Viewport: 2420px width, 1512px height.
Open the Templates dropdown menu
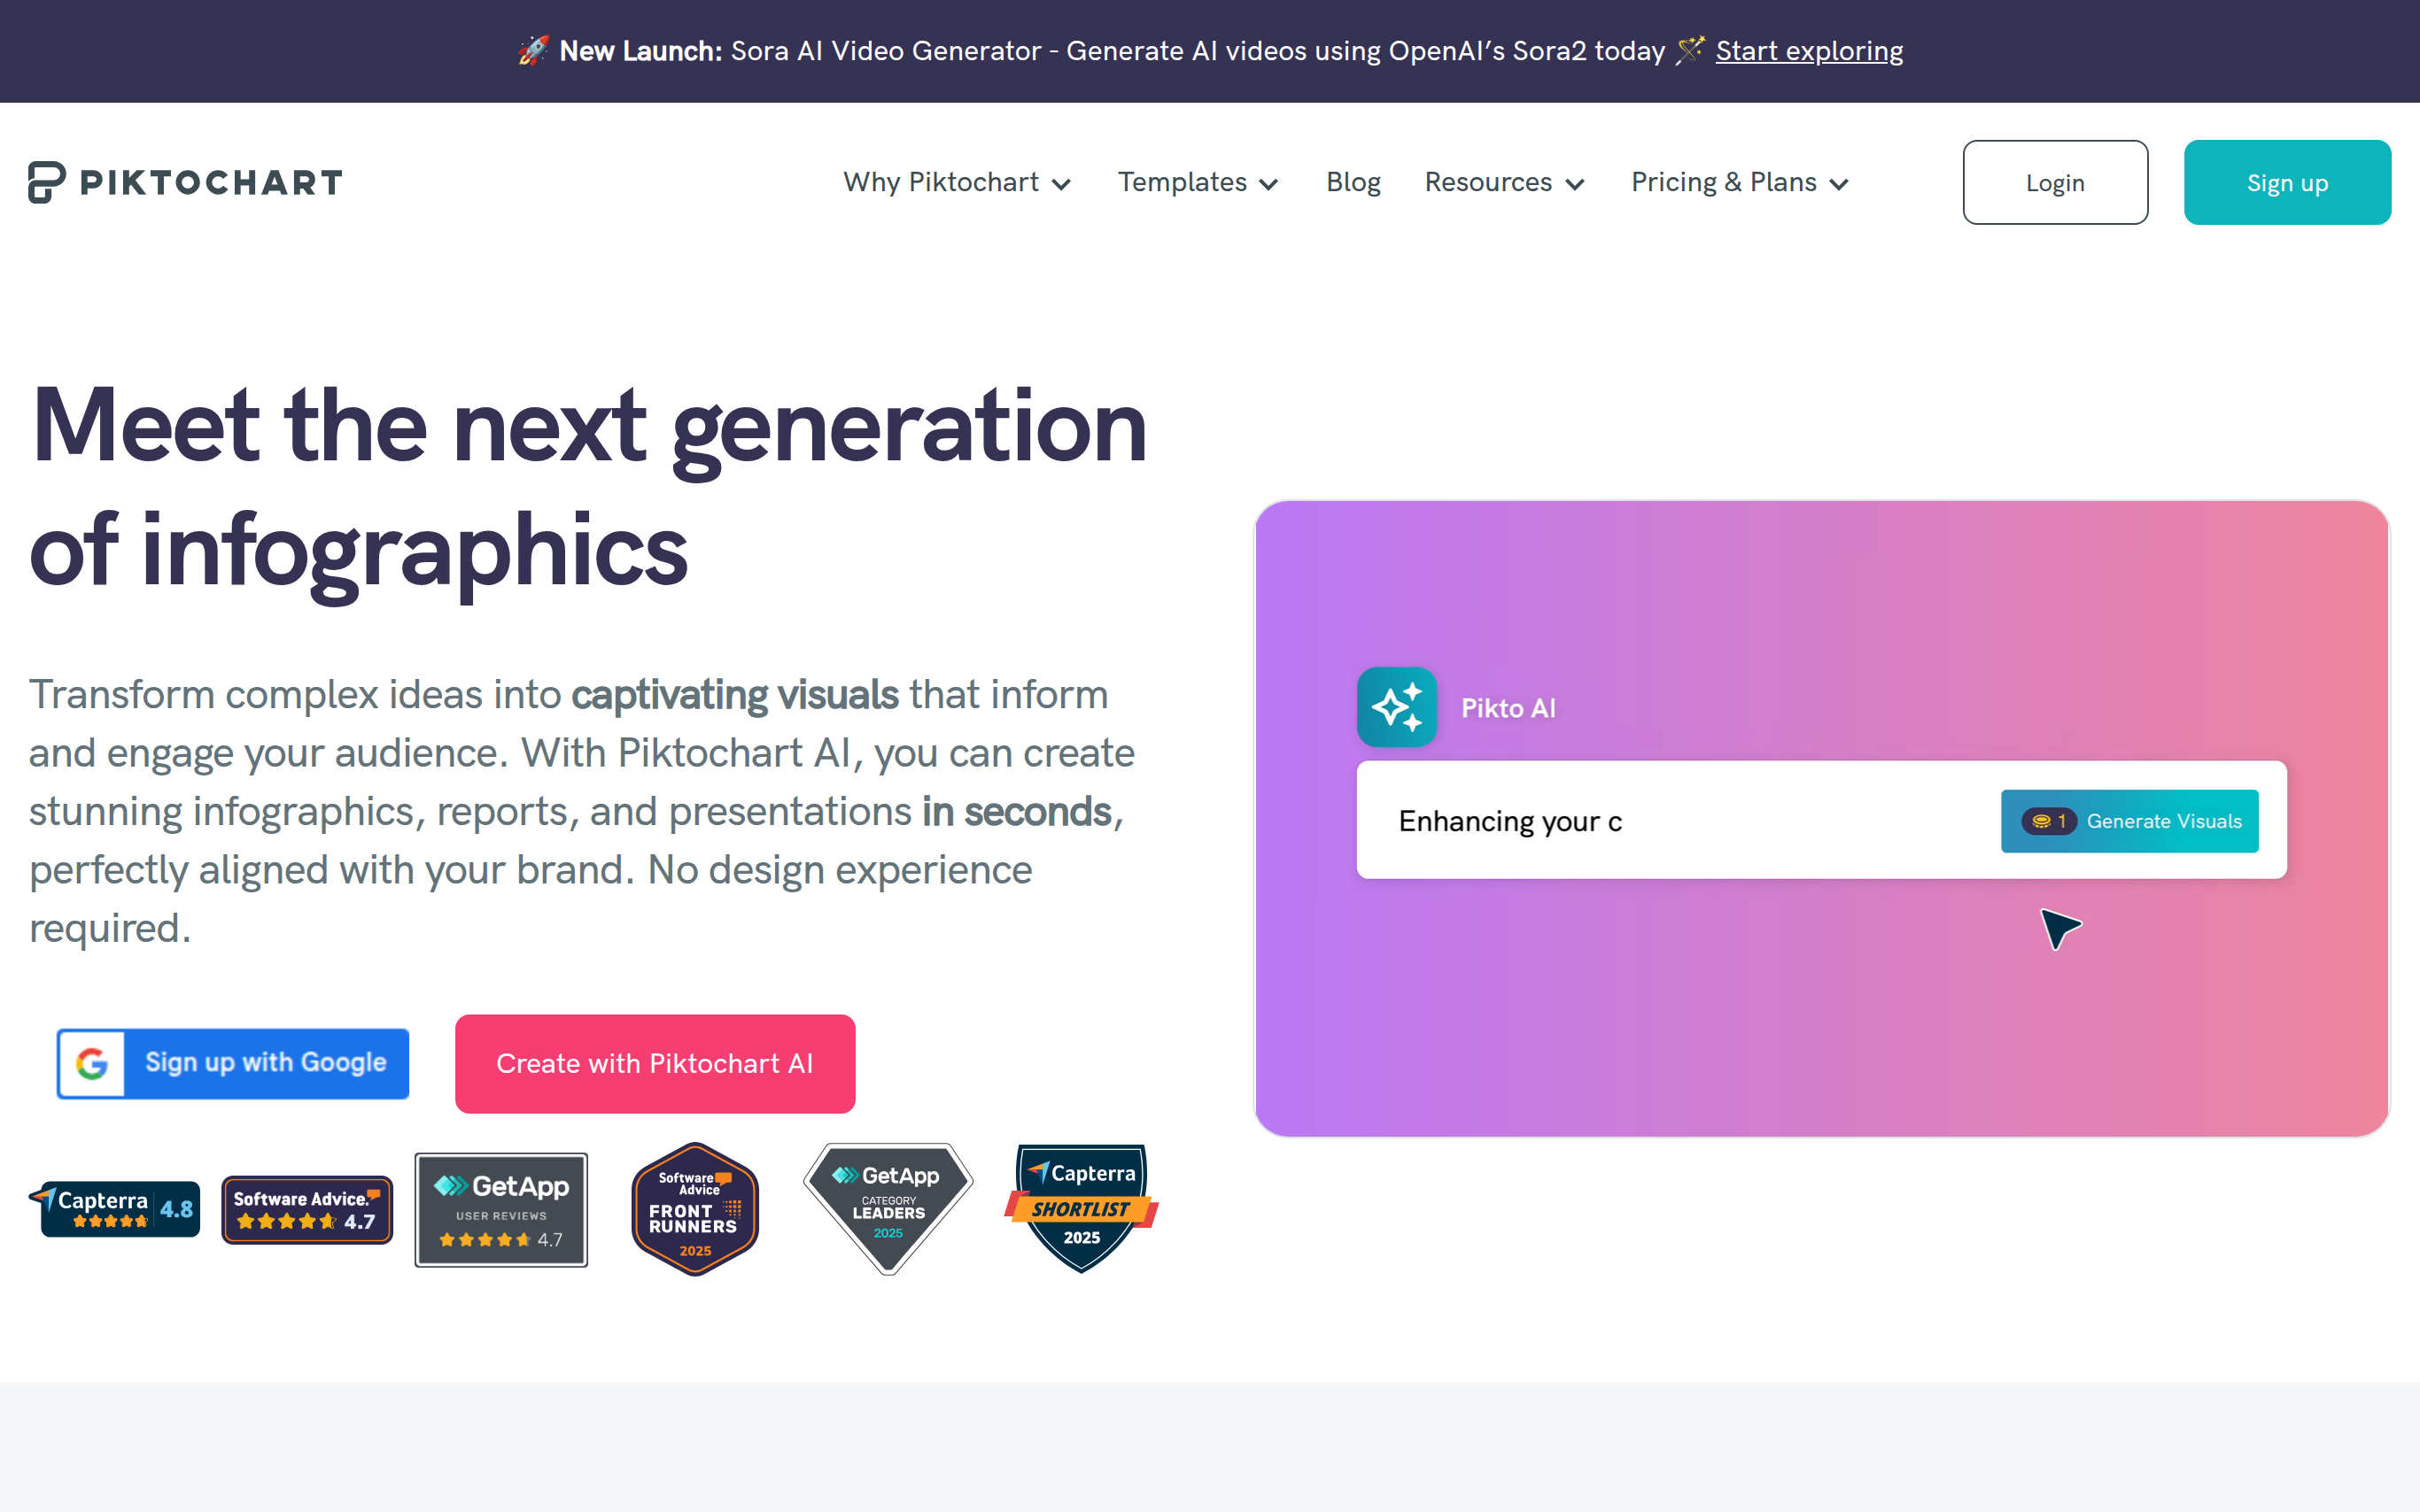(x=1198, y=183)
